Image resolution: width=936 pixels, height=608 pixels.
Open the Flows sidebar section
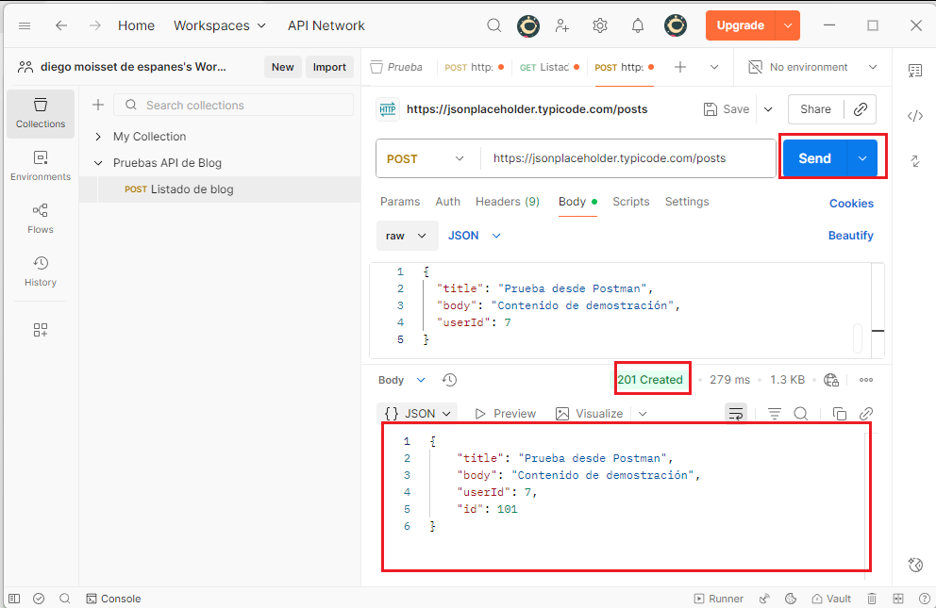(41, 219)
